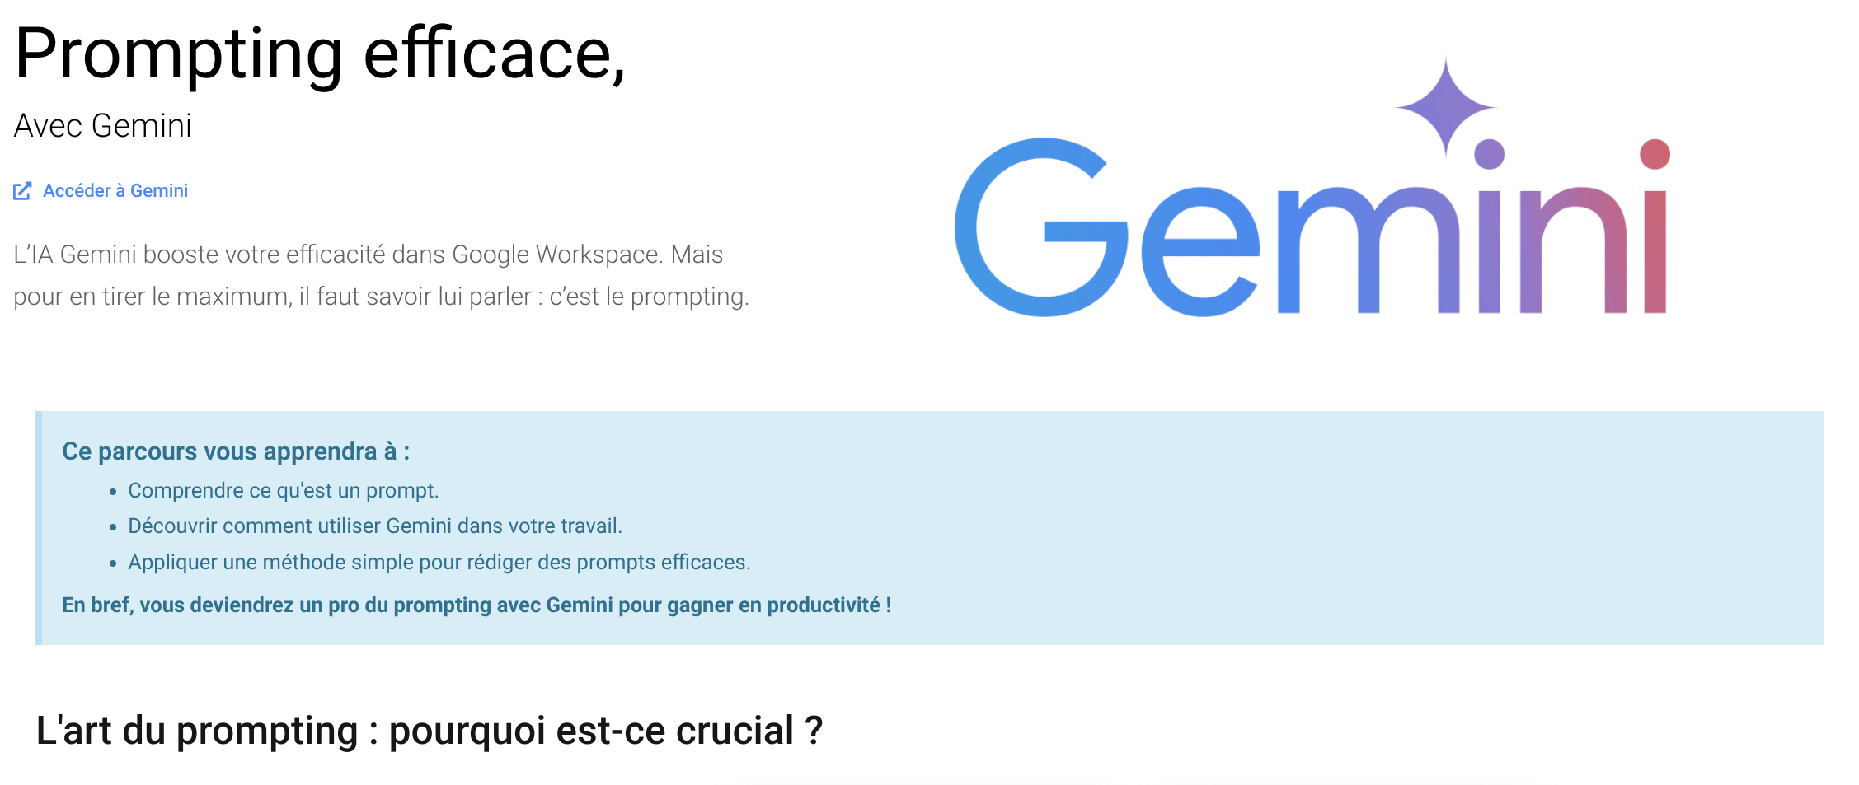
Task: Click the Ce parcours vous apprendra à heading
Action: pyautogui.click(x=236, y=451)
